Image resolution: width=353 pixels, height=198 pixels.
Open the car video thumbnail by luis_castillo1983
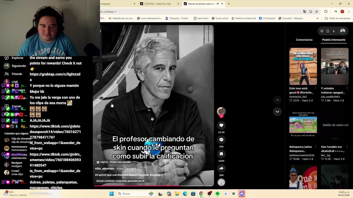335,66
